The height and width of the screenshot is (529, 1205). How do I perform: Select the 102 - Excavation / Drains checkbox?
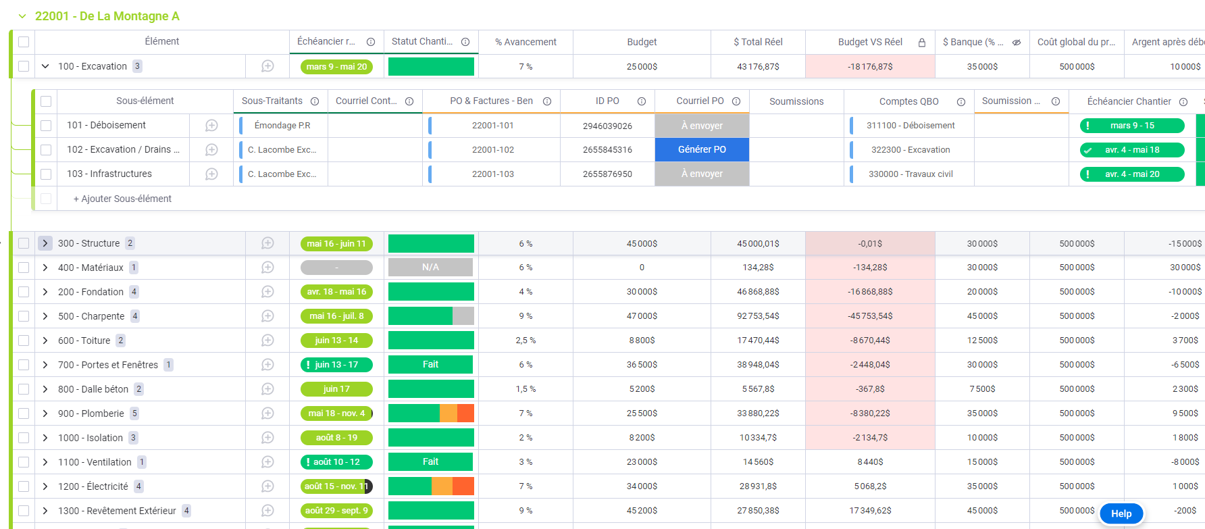point(46,150)
